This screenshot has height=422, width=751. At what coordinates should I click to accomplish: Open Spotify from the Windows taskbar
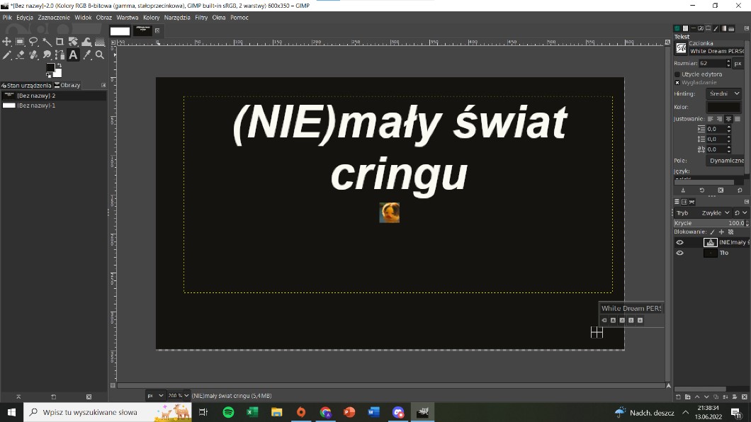[228, 412]
